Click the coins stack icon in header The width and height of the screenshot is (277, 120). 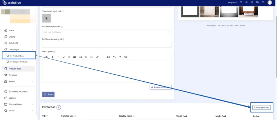[x=246, y=2]
